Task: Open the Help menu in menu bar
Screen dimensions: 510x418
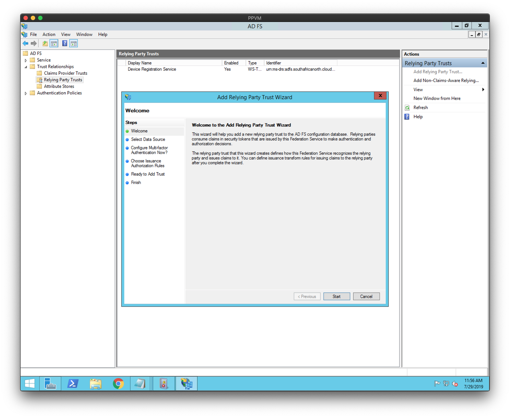Action: [x=103, y=34]
